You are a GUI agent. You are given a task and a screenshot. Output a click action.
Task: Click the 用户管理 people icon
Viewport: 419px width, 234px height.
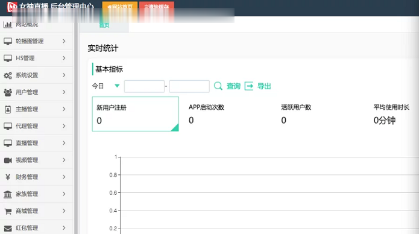point(8,92)
